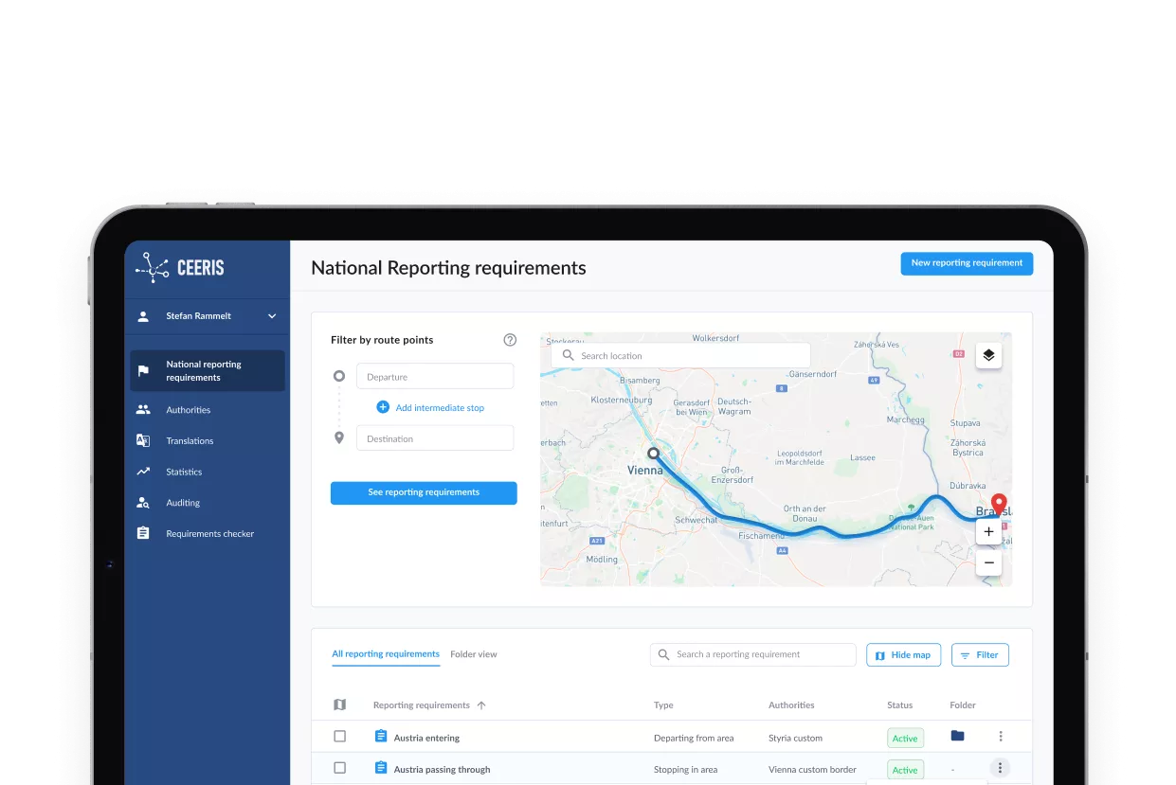Open the map layers selector
Image resolution: width=1176 pixels, height=785 pixels.
(988, 356)
